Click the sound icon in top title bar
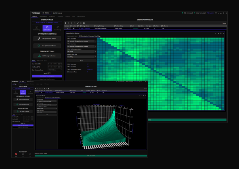Viewport: 239px width, 169px height. (216, 13)
